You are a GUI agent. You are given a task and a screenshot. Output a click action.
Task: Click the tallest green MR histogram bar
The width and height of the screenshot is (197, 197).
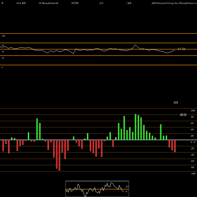(136, 127)
